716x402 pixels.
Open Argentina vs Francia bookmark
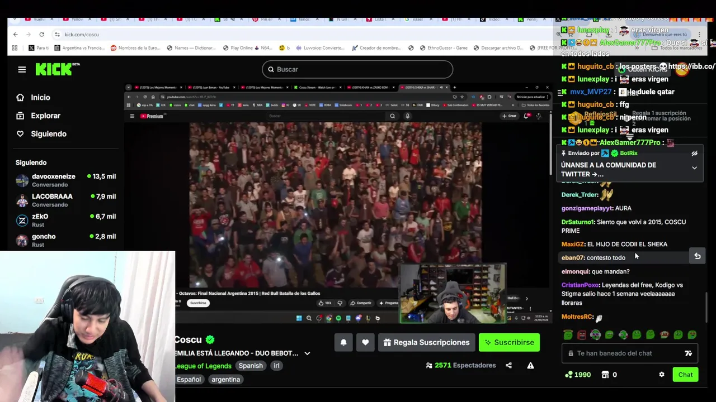pos(79,48)
